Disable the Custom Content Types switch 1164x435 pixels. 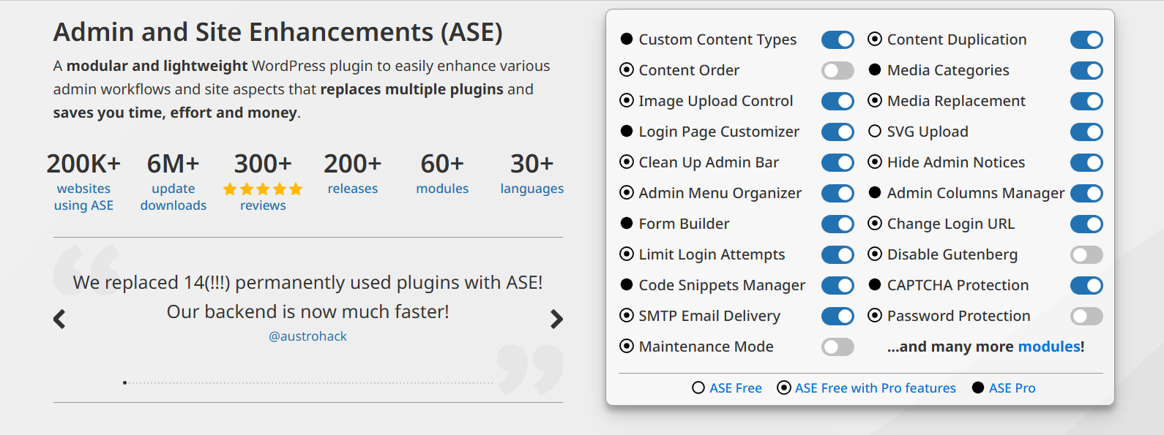click(837, 39)
